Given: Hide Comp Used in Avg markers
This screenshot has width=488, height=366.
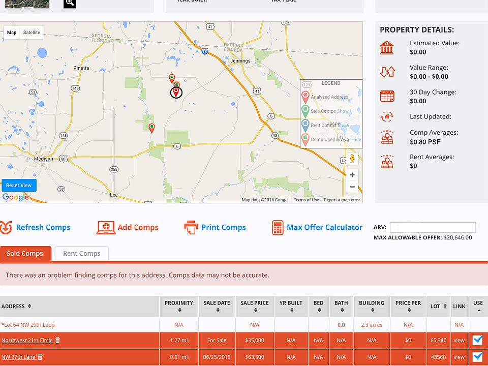Looking at the screenshot, I should pos(356,139).
